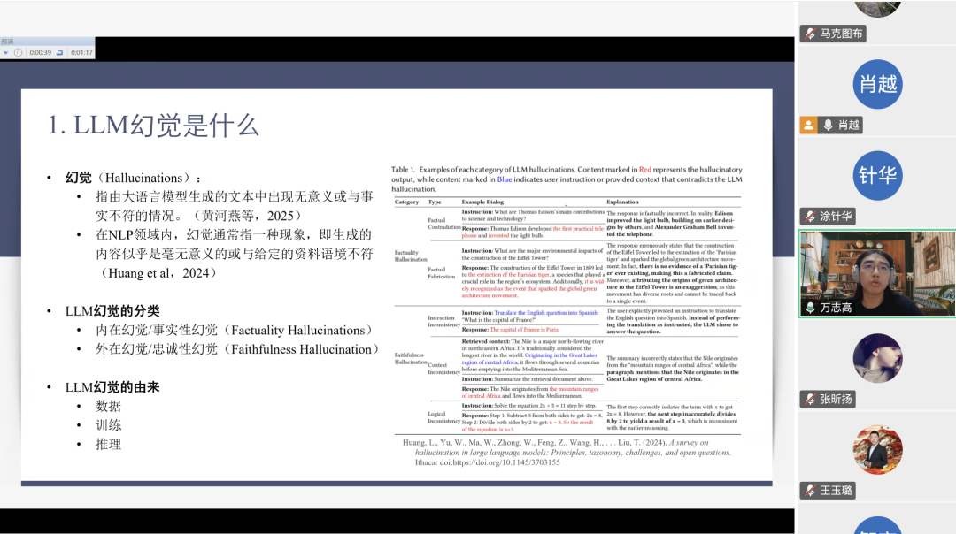Click the 训练 sub-bullet
Screen dimensions: 956x534
pos(109,425)
